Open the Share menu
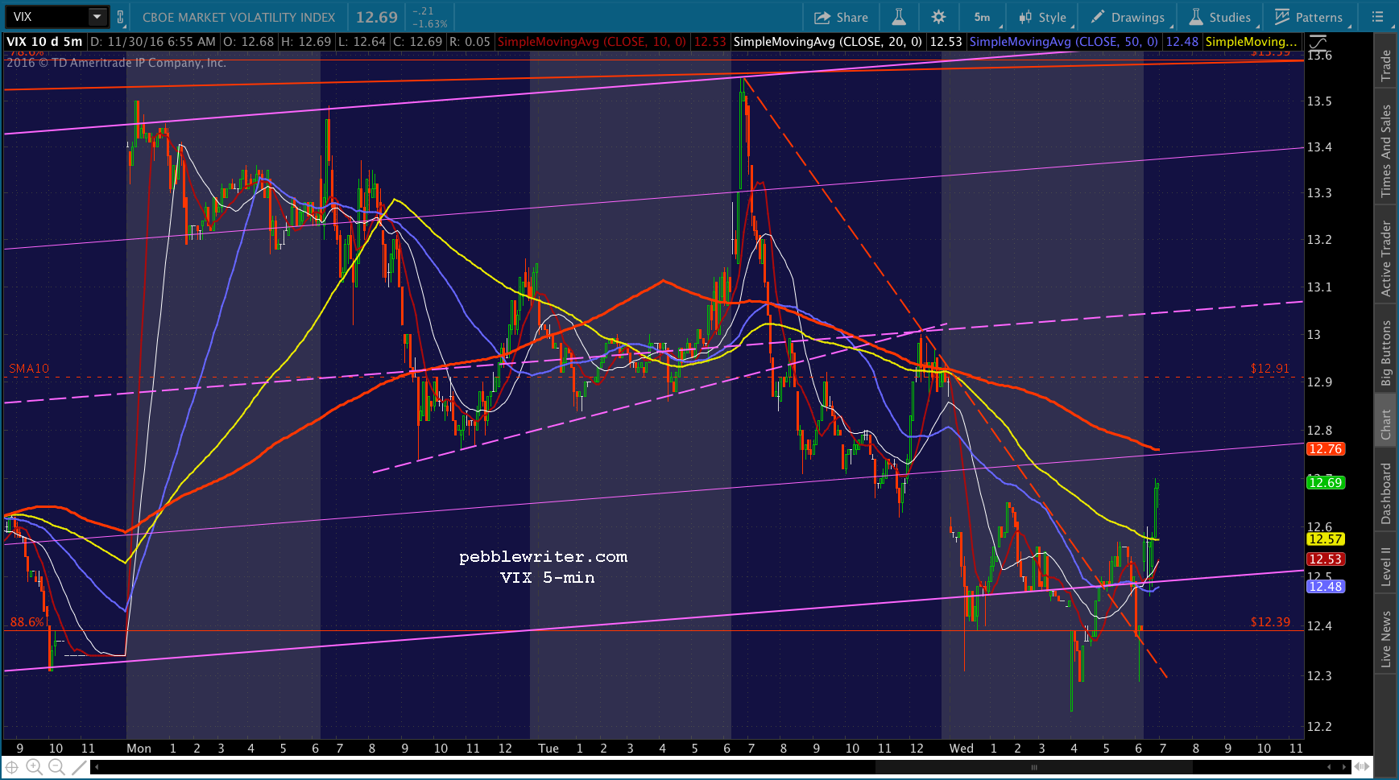 [x=841, y=17]
